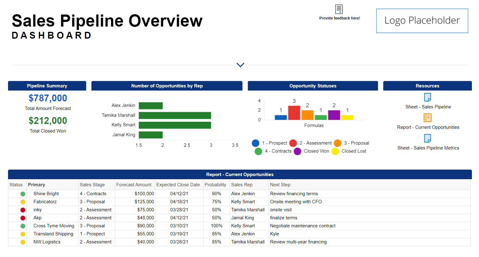This screenshot has height=257, width=479.
Task: Open the Sheet - Sales Pipeline Metrics link
Action: pyautogui.click(x=428, y=148)
